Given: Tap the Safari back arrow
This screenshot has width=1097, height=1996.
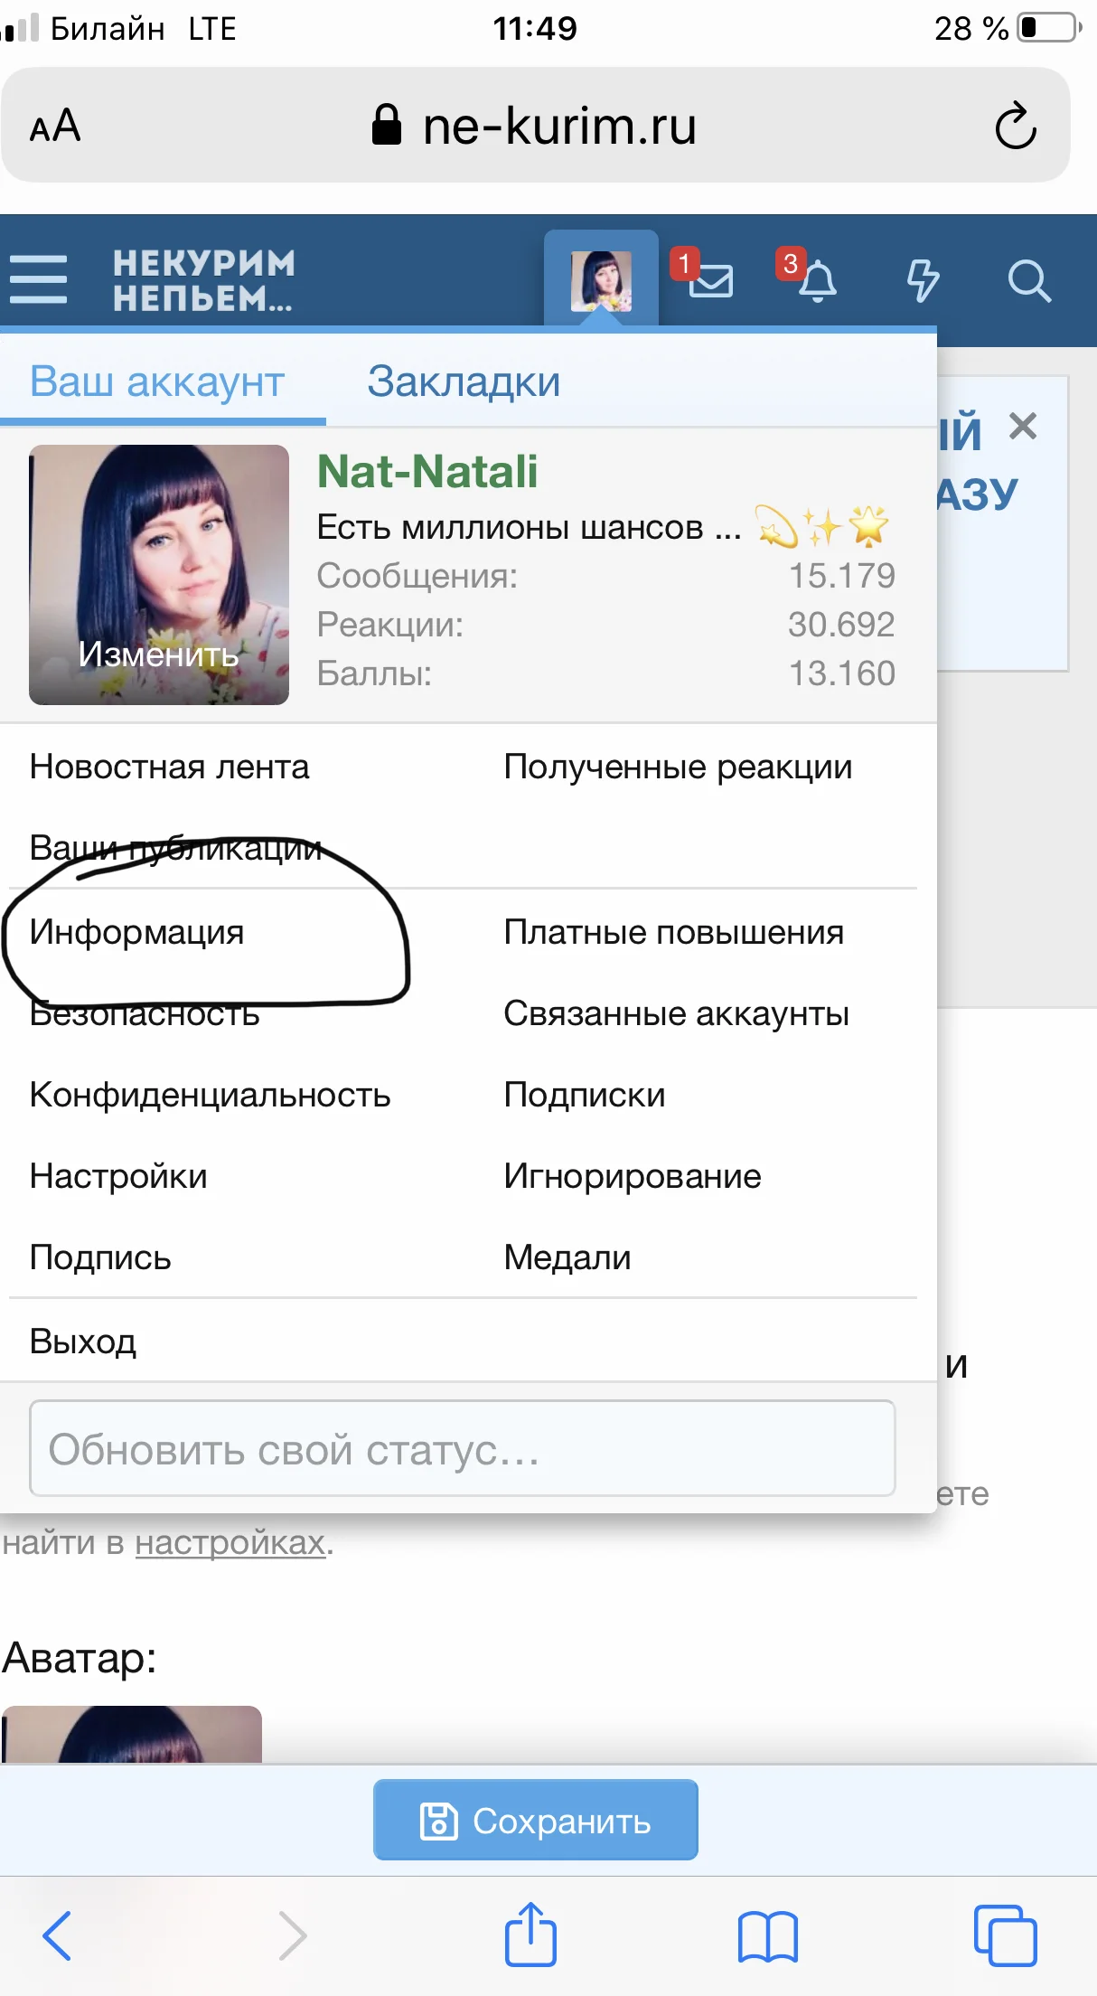Looking at the screenshot, I should [57, 1935].
